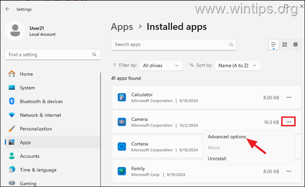
Task: Click the Search apps field
Action: (x=174, y=45)
